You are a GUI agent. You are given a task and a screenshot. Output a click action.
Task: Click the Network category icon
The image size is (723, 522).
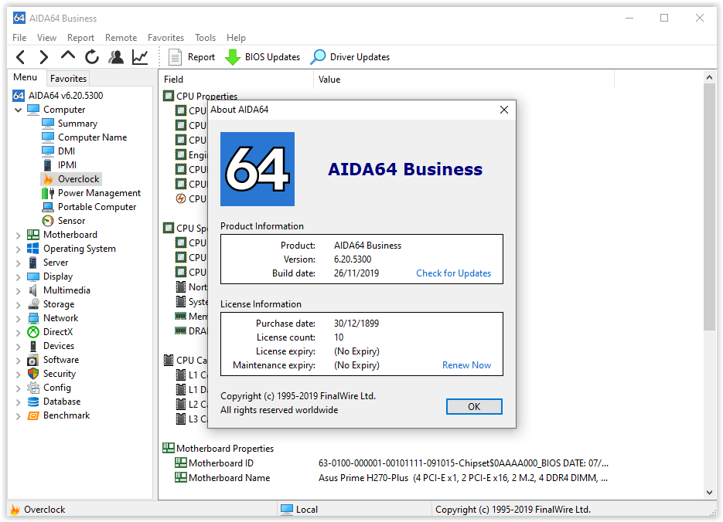point(33,318)
